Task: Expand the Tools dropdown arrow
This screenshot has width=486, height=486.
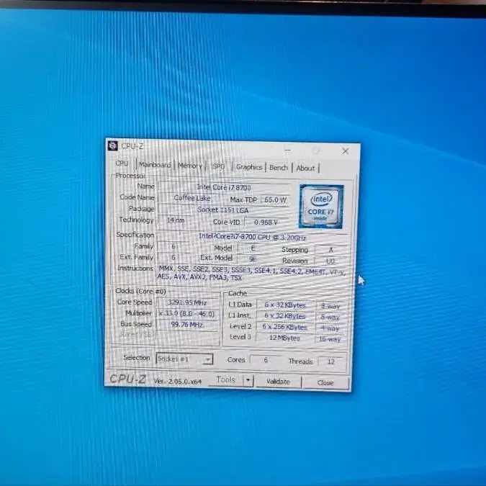Action: [x=248, y=381]
